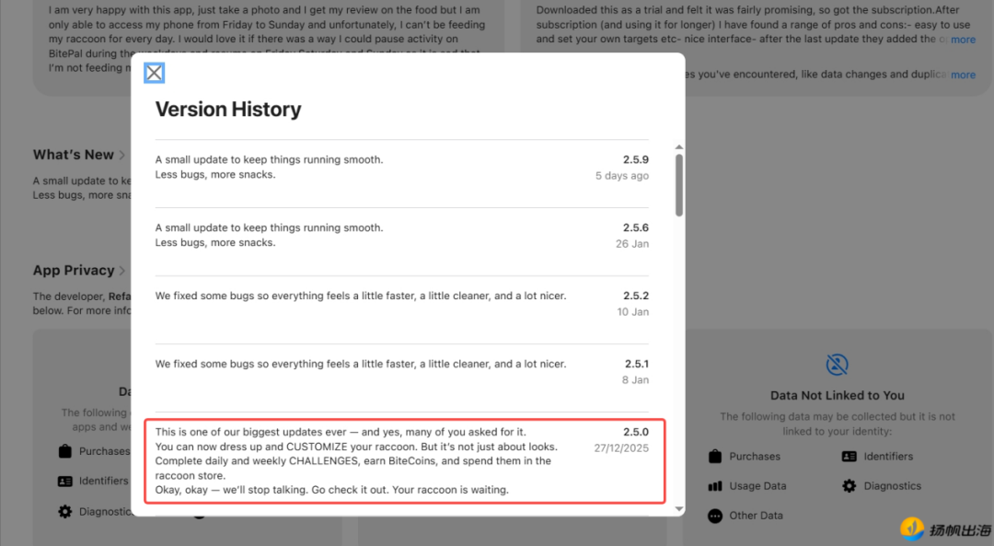Select version 2.5.0 number
The image size is (994, 546).
[635, 432]
